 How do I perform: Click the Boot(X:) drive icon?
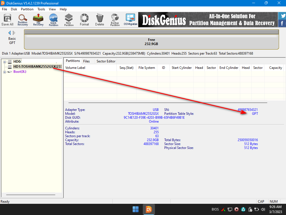10,72
